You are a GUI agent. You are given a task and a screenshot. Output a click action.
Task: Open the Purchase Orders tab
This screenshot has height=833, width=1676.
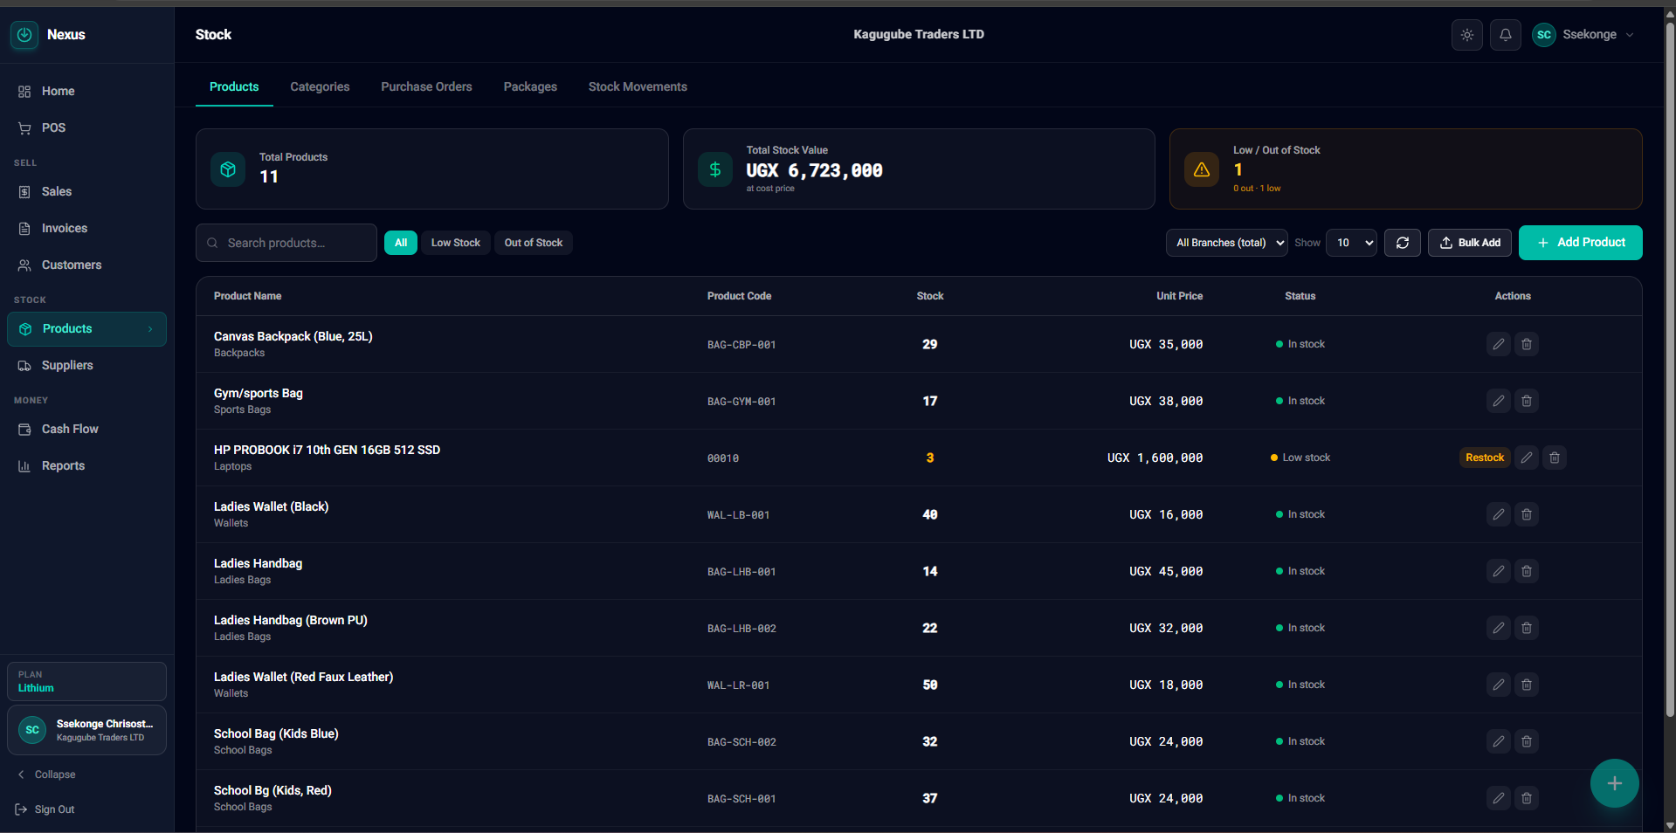(426, 86)
